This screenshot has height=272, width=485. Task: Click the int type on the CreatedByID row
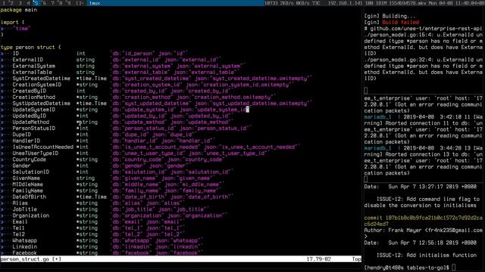tap(81, 91)
